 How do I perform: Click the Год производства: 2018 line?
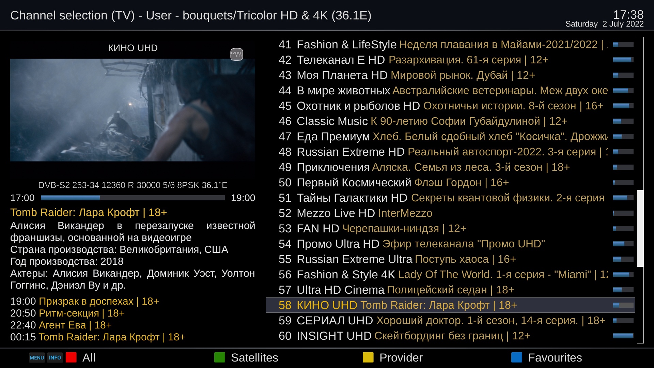(x=67, y=261)
